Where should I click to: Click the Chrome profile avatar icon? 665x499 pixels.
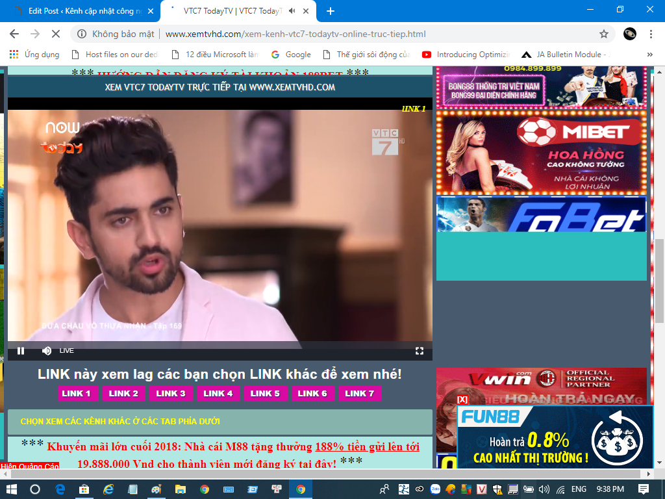click(629, 34)
